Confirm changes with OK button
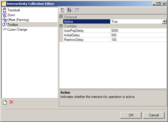The image size is (168, 122). point(131,115)
